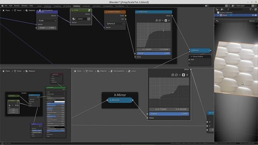Expand the Multiply math node
Screen dimensions: 258x145
click(x=192, y=50)
